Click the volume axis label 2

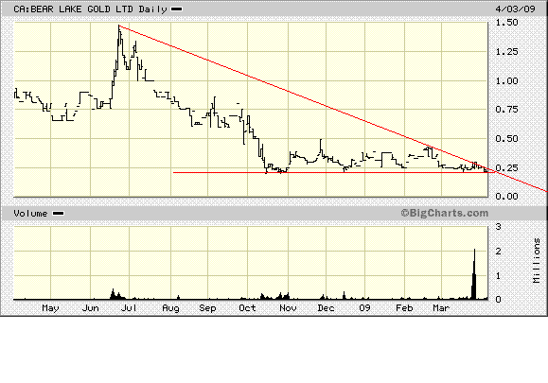[x=499, y=252]
